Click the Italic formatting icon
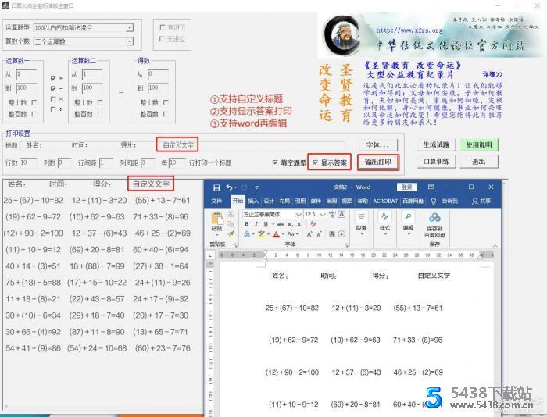 click(256, 224)
